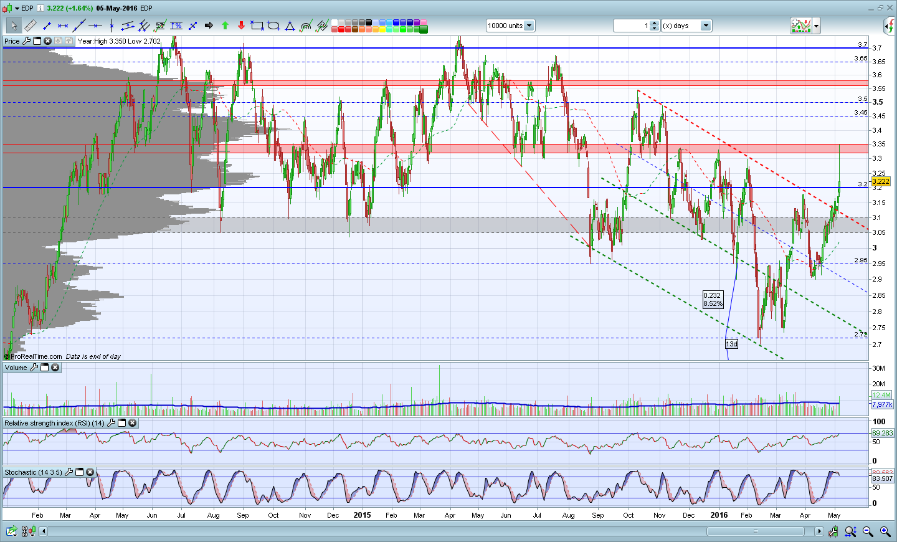Select the triangle drawing tool
This screenshot has width=897, height=542.
pos(290,26)
